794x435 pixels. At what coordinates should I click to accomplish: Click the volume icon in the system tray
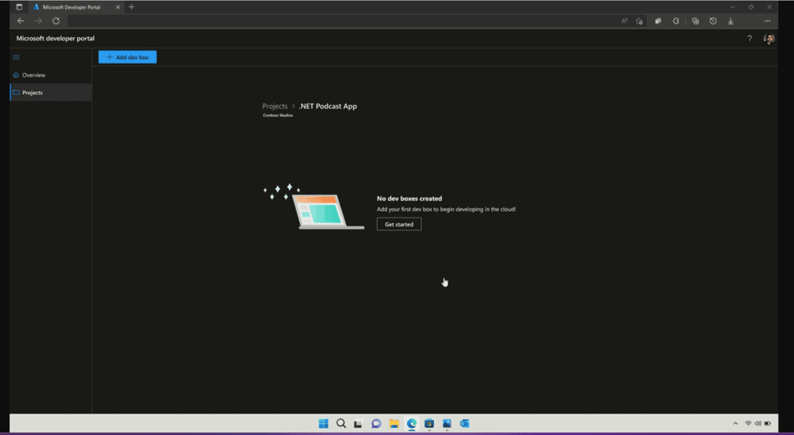pos(758,423)
